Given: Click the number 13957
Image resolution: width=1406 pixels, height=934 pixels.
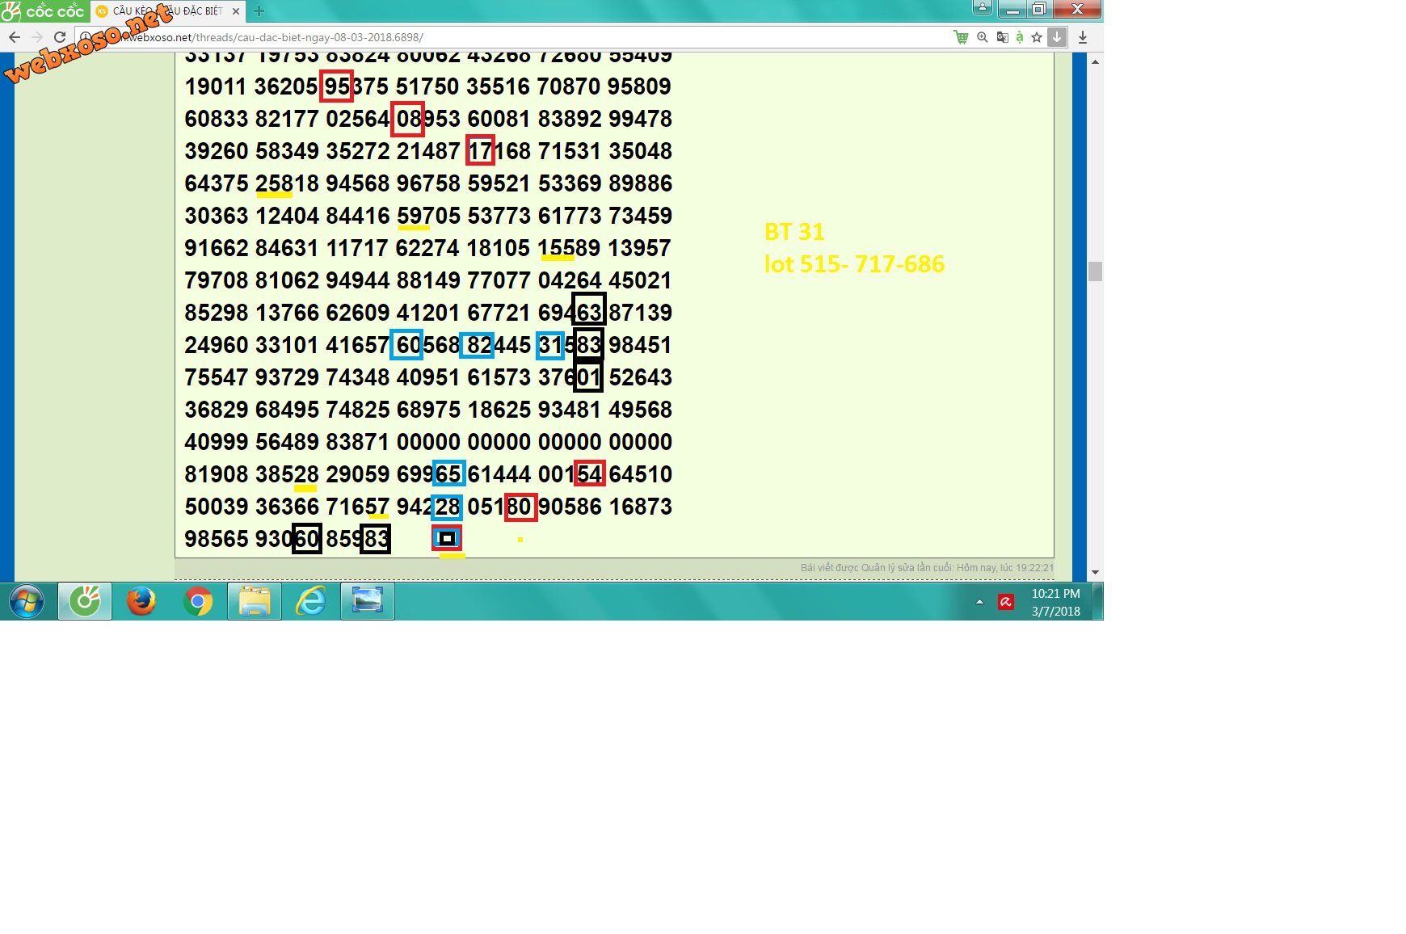Looking at the screenshot, I should click(640, 248).
